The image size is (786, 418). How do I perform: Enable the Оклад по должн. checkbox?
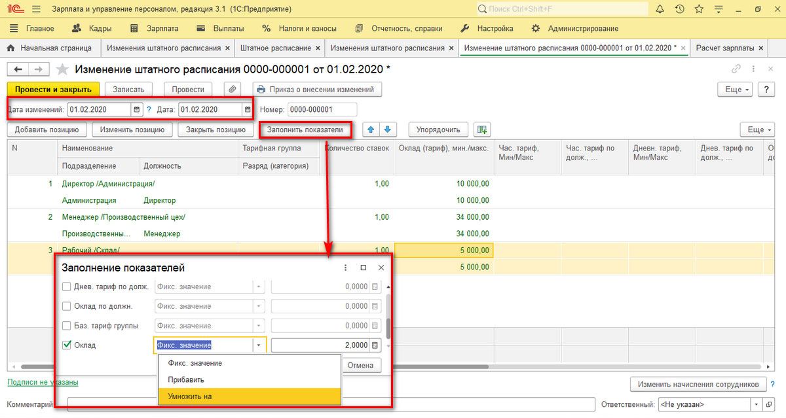(66, 305)
